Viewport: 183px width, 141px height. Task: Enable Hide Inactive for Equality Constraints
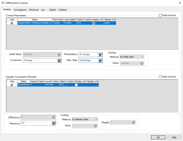tap(160, 77)
